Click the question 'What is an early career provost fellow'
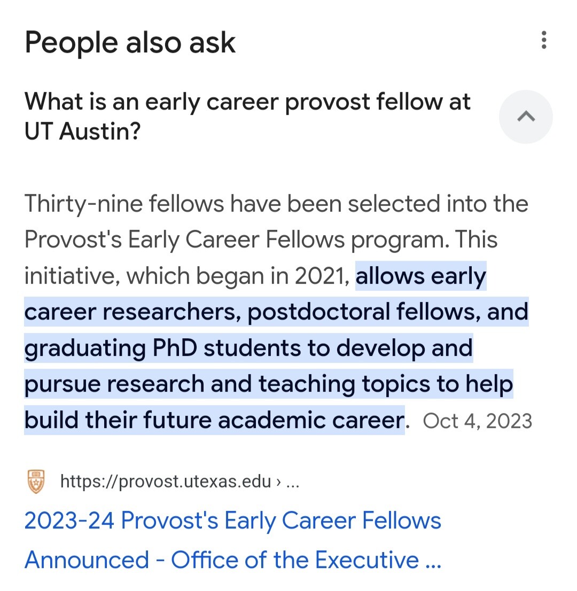This screenshot has height=591, width=577. 247,102
